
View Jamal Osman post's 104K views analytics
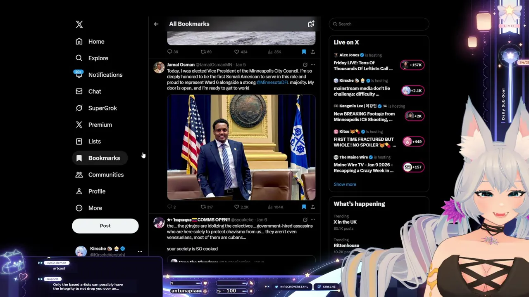tap(275, 207)
